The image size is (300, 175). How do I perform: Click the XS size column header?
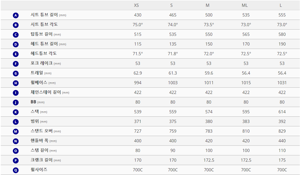[136, 5]
